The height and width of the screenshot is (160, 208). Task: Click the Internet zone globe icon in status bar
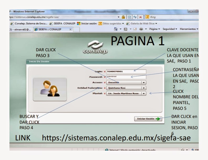(107, 150)
